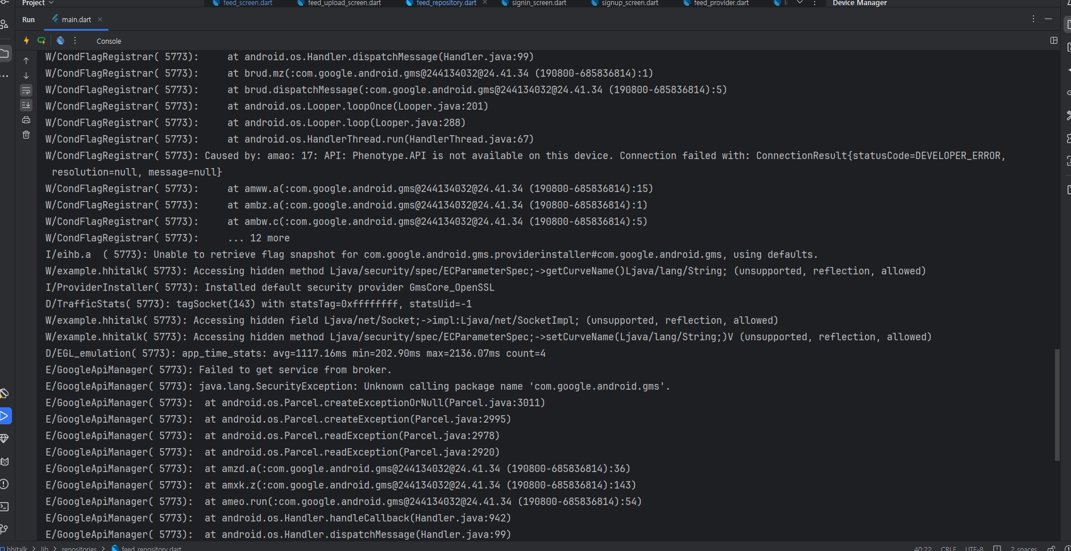This screenshot has height=551, width=1071.
Task: Open the Terminal tool window
Action: 5,507
